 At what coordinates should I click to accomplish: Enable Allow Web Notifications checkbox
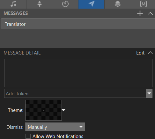tap(28, 136)
